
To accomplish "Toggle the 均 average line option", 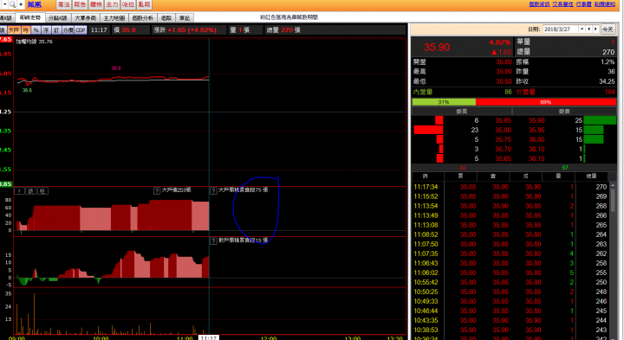I will tap(26, 30).
